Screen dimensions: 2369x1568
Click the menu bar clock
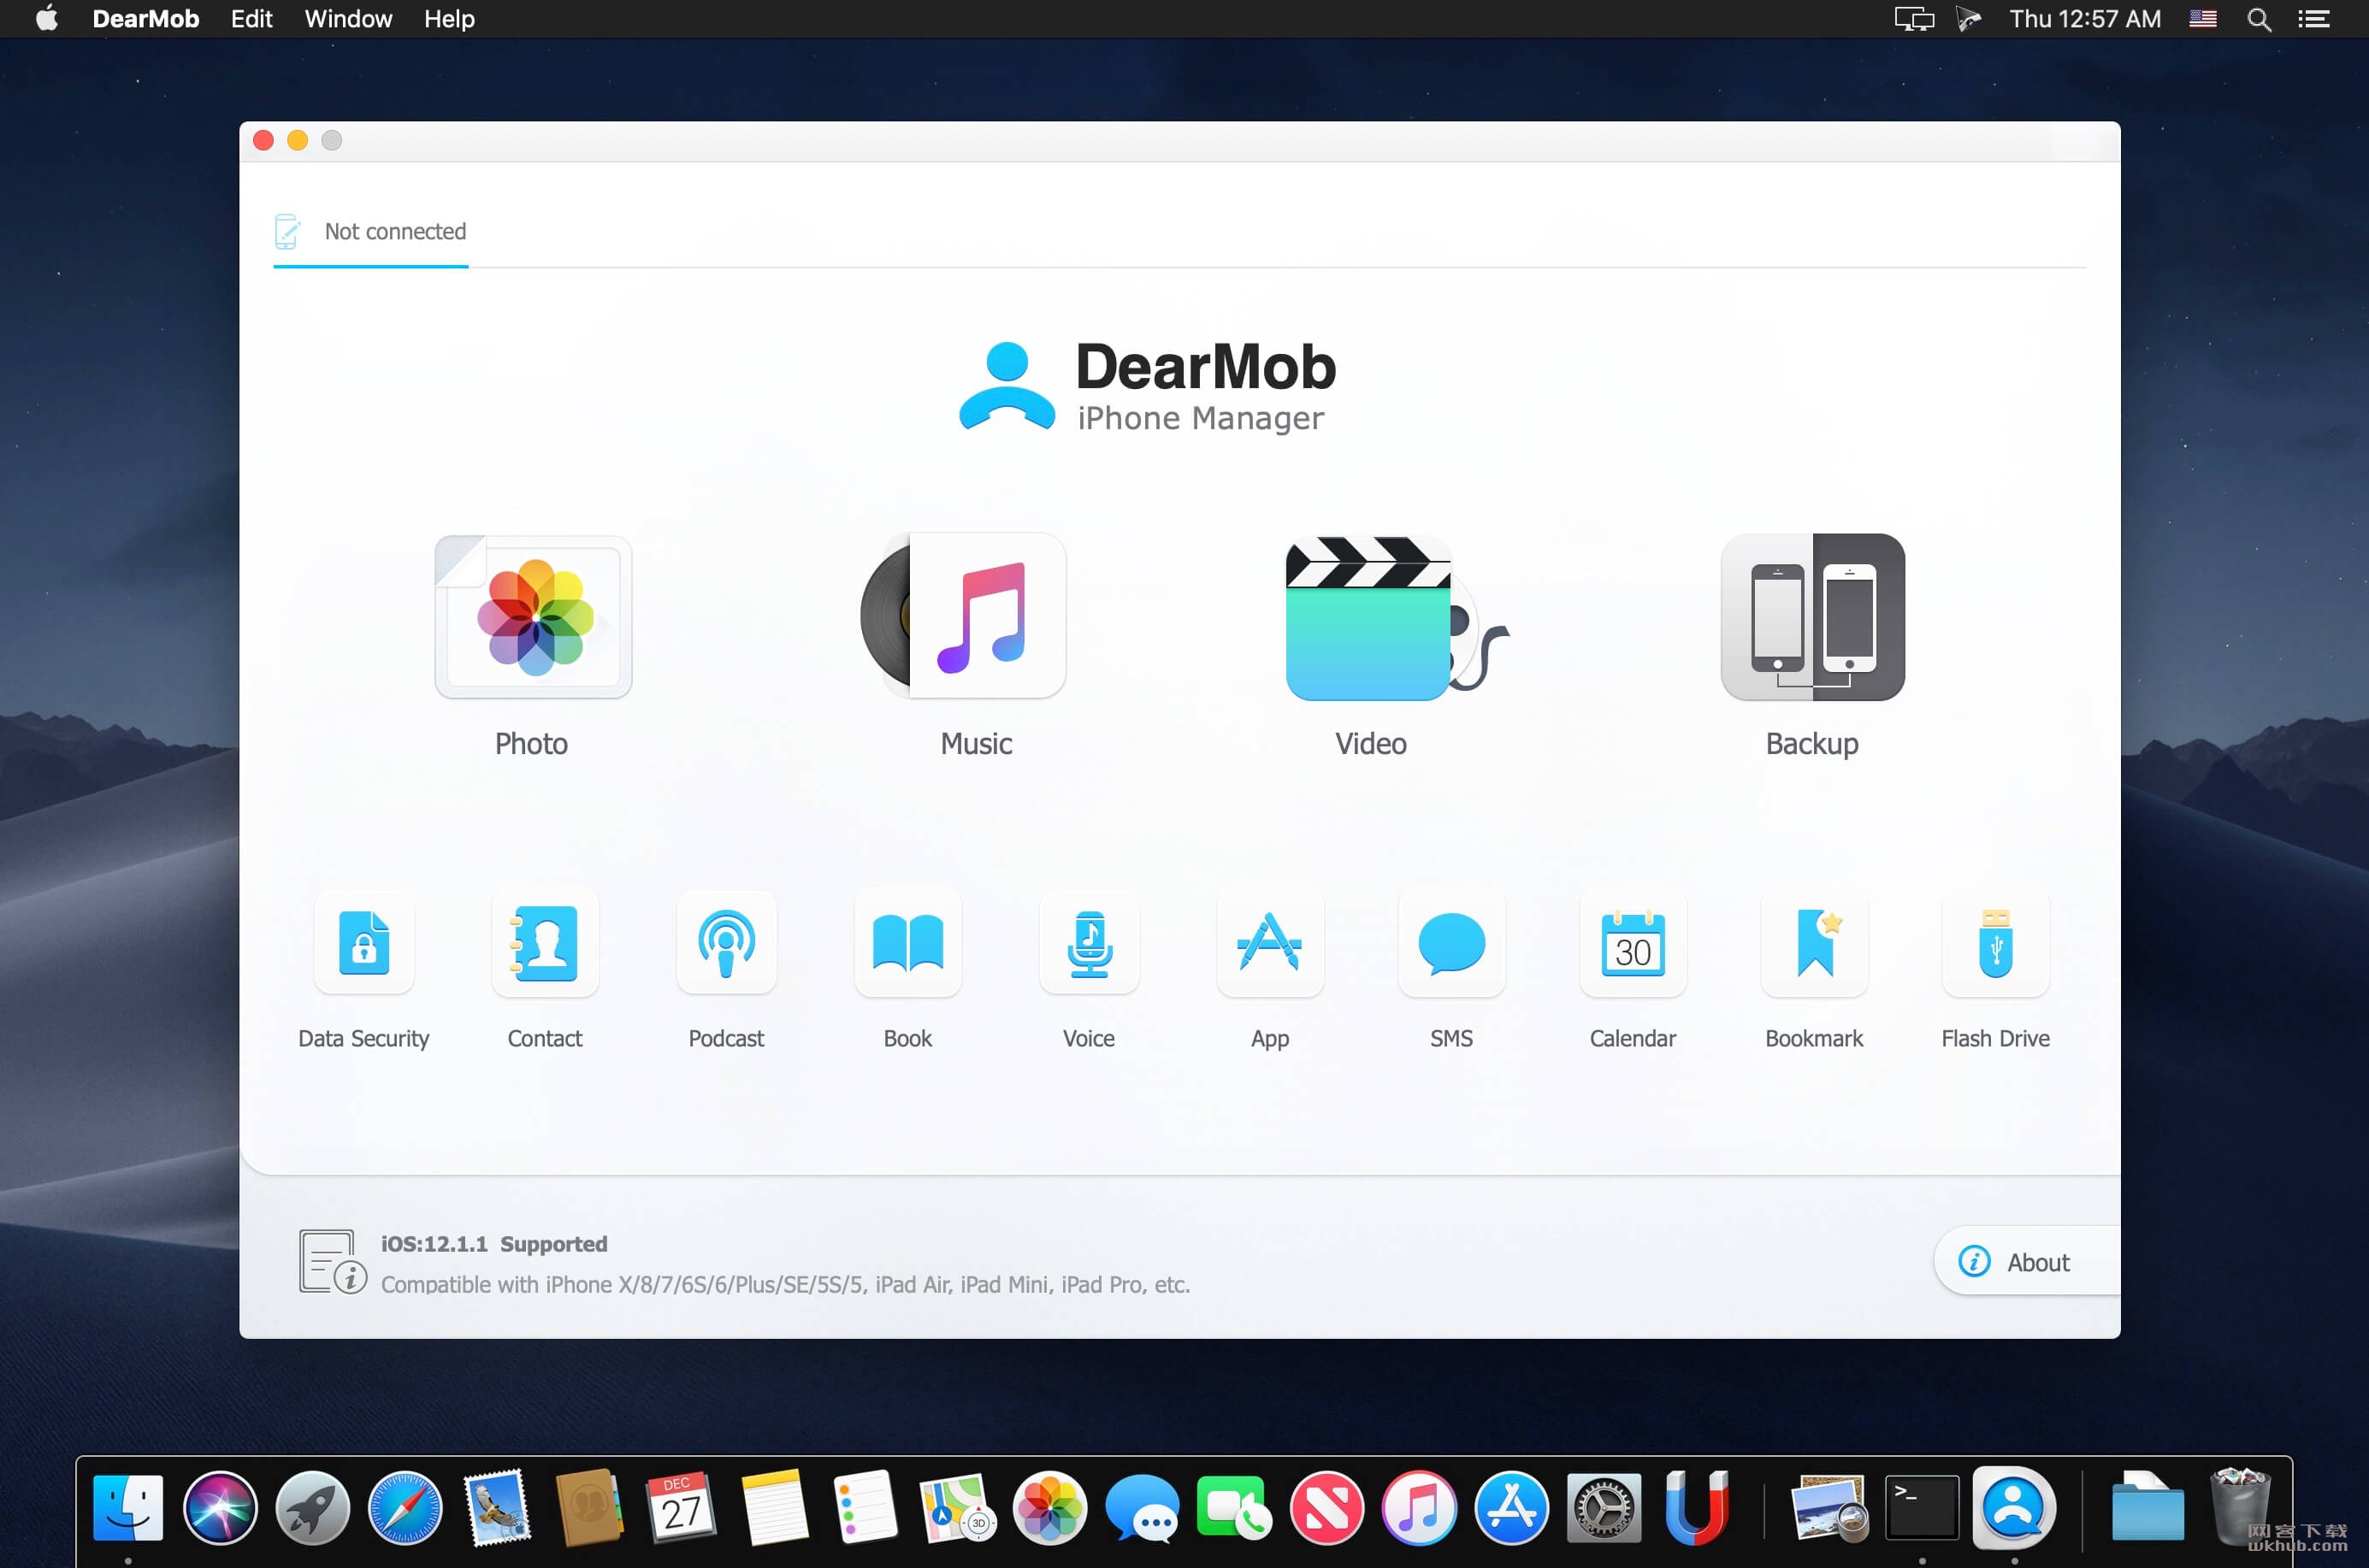coord(2085,19)
